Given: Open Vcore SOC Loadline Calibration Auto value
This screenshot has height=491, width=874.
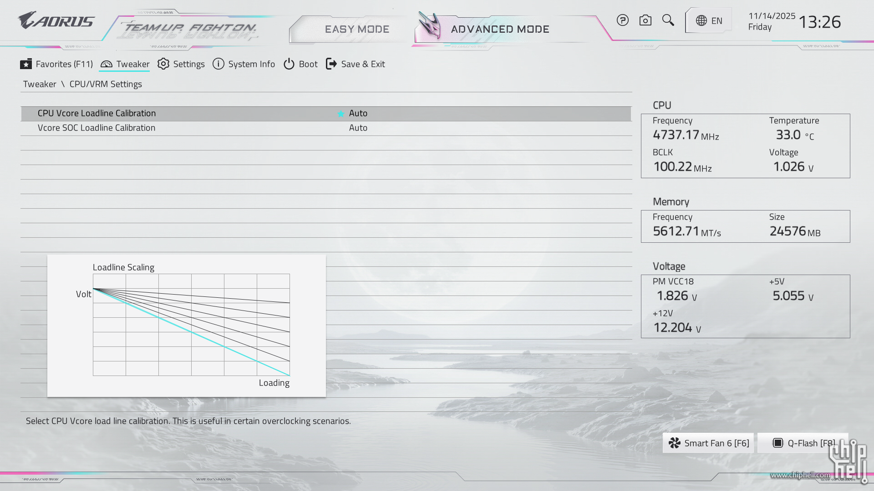Looking at the screenshot, I should 358,128.
